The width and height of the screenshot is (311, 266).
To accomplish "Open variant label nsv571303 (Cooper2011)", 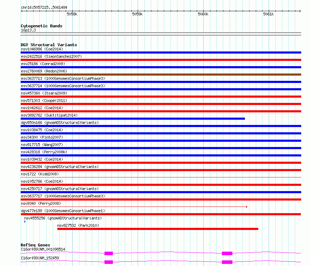I will pos(44,100).
